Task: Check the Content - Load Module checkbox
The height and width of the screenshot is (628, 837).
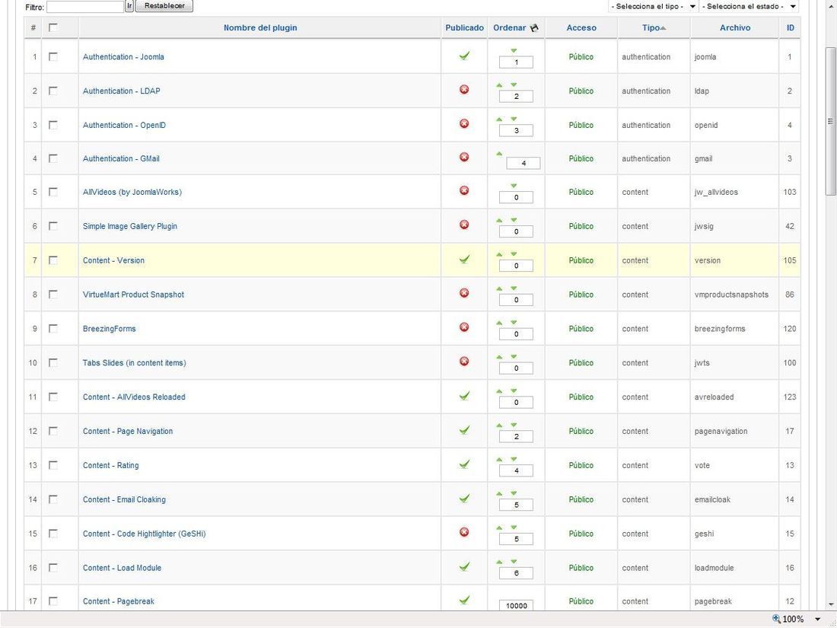Action: [x=53, y=568]
